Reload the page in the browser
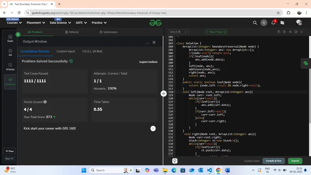 (19, 13)
